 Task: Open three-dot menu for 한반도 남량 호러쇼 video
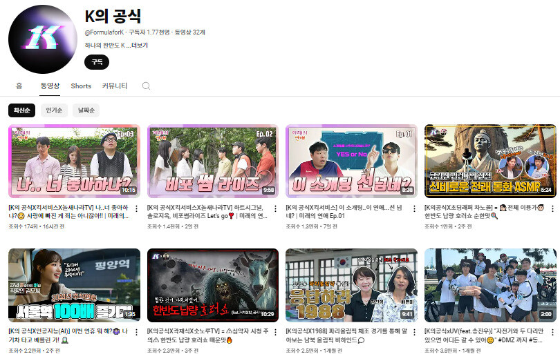(x=277, y=333)
